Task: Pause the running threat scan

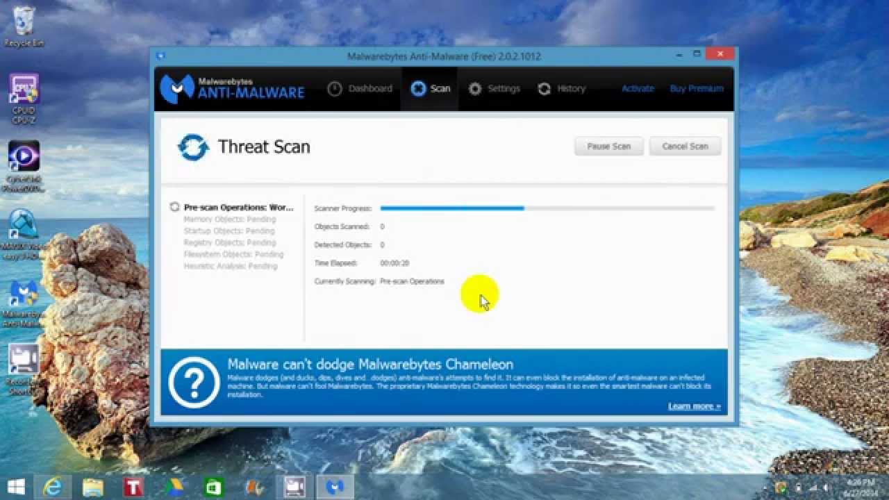Action: 609,146
